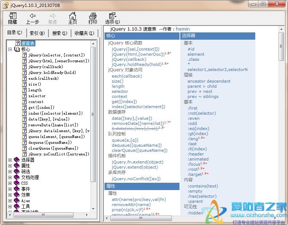Image resolution: width=288 pixels, height=225 pixels.
Task: Expand the 事件 tree node
Action: pos(10,189)
